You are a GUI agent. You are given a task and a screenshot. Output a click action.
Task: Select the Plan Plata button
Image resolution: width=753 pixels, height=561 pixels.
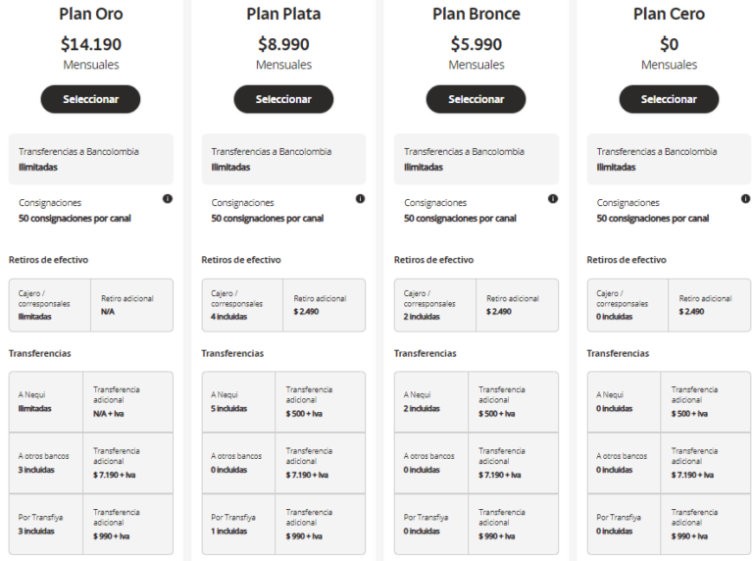coord(283,99)
